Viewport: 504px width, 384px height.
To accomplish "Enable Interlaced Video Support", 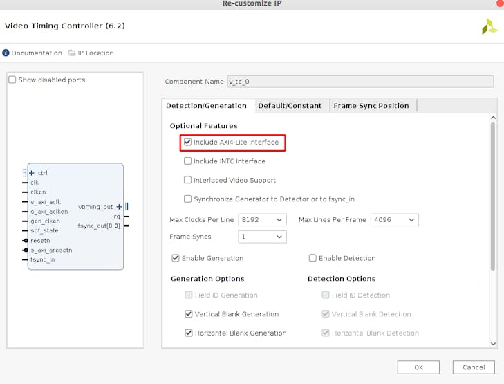I will pyautogui.click(x=188, y=180).
